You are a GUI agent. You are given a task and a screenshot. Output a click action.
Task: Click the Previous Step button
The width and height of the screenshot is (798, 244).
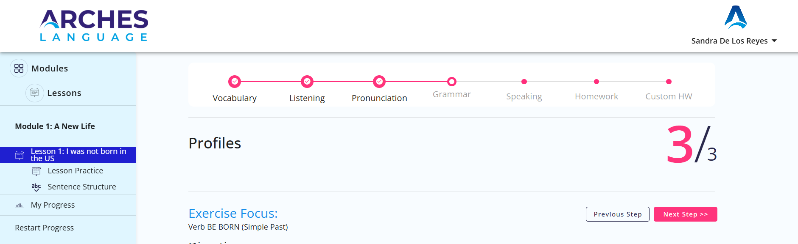[x=618, y=214]
